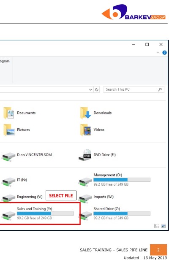Open the Videos folder icon
Screen dimensions: 191x270
tap(86, 130)
